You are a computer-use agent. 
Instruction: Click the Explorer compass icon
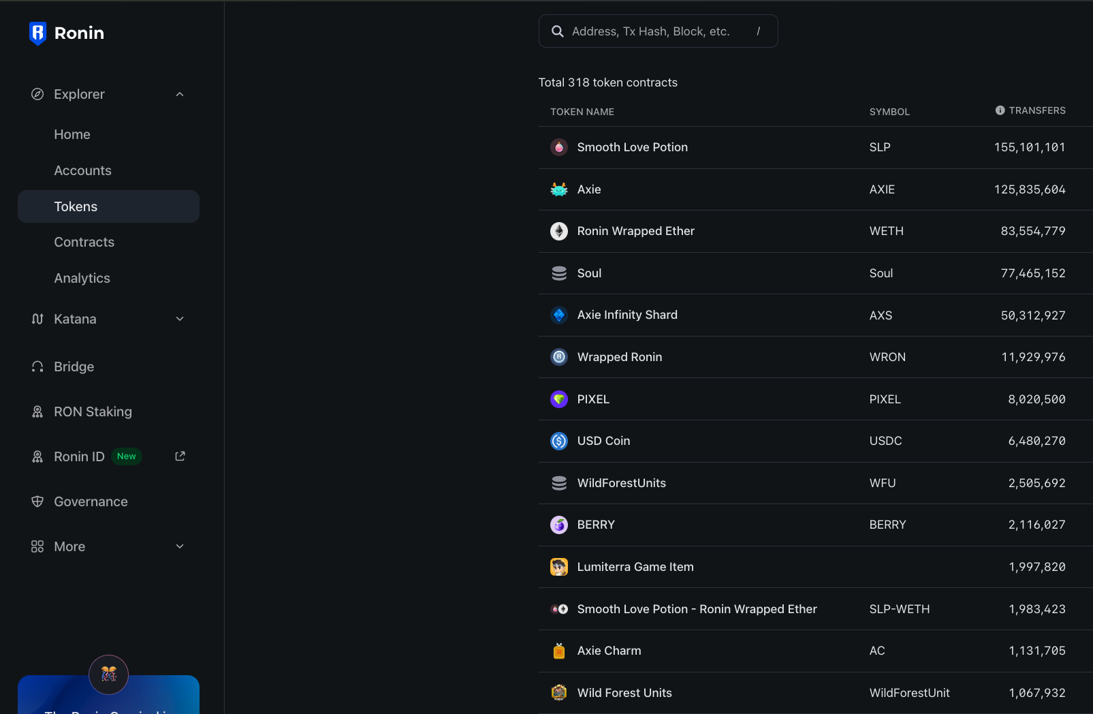37,94
